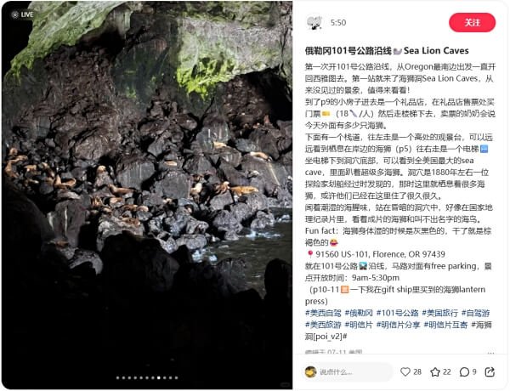Open the author's profile avatar

(314, 22)
